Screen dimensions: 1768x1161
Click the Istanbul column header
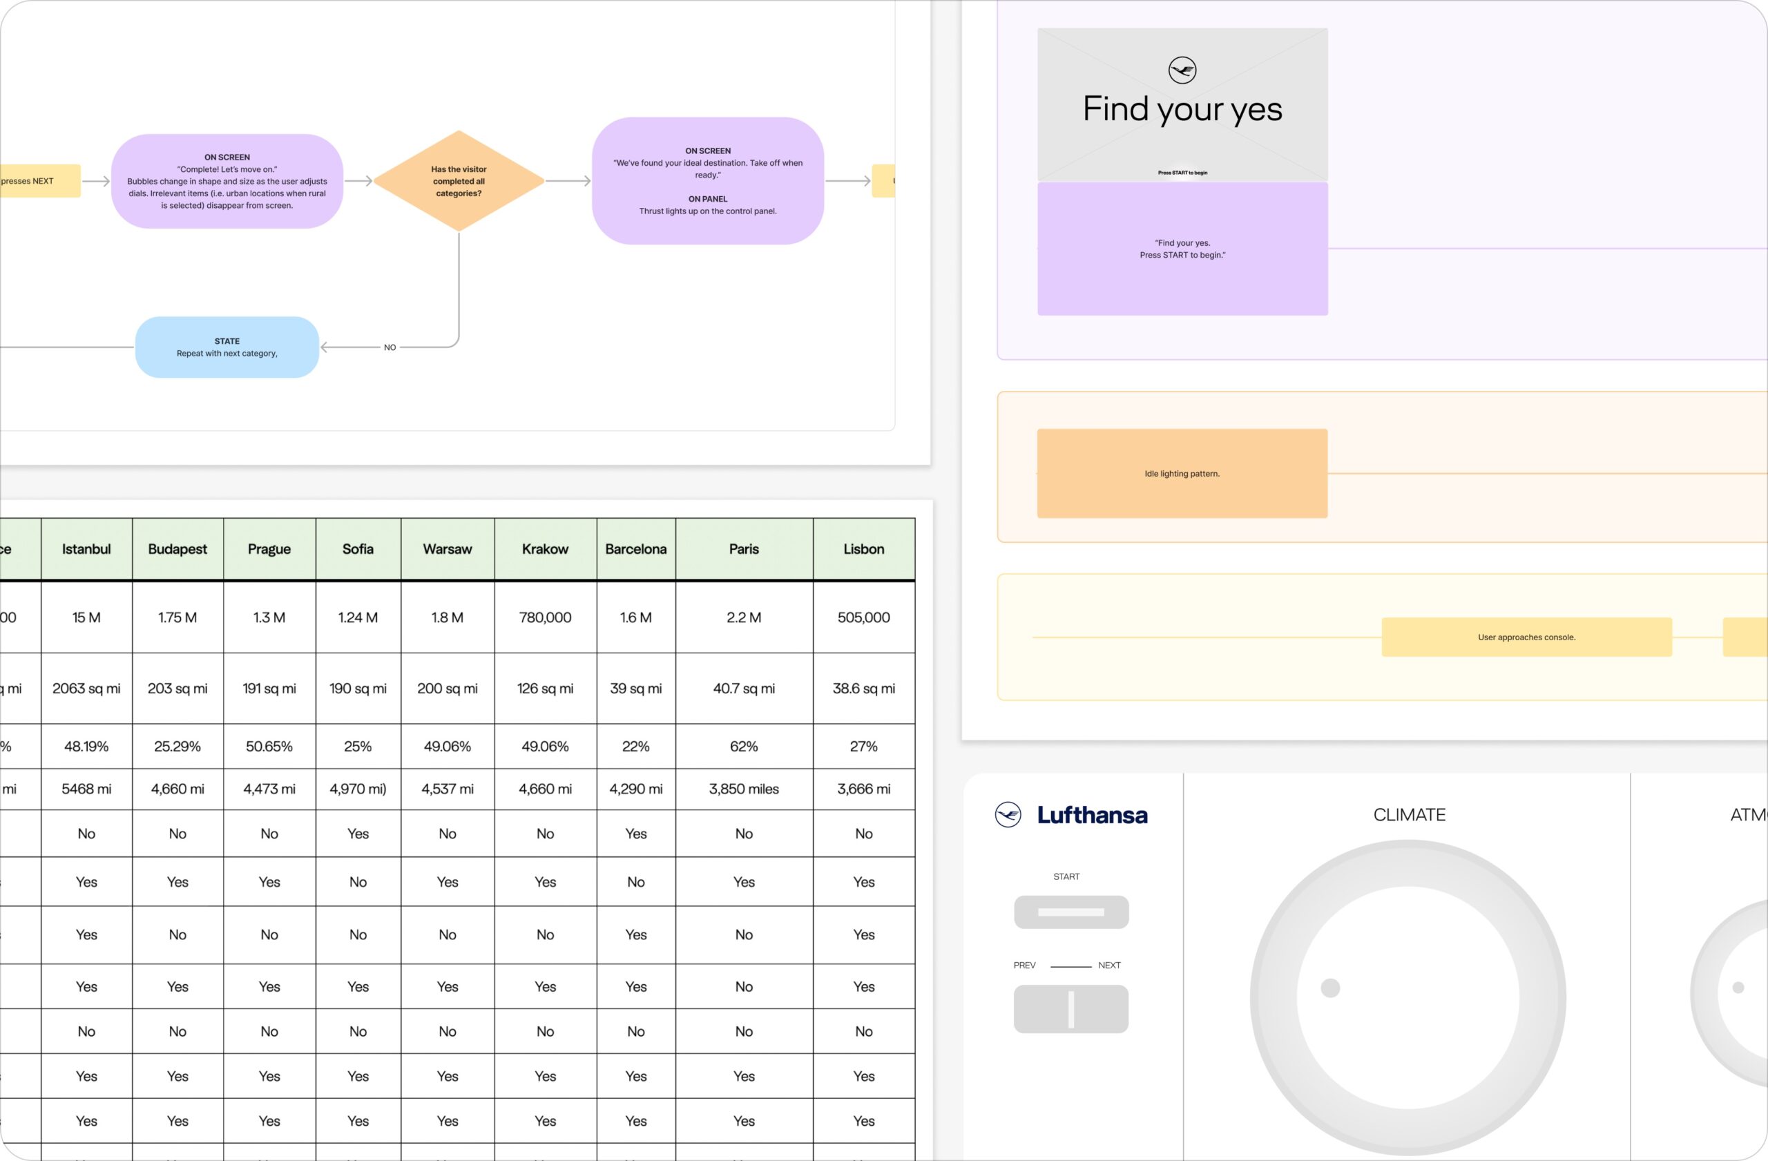86,549
